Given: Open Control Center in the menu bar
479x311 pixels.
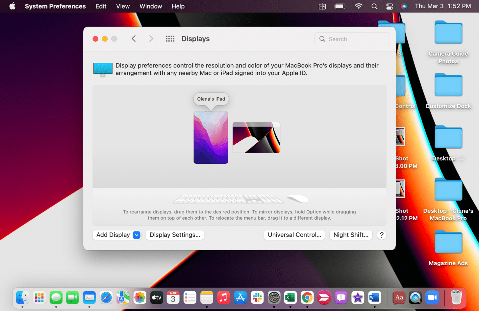Looking at the screenshot, I should click(x=390, y=6).
